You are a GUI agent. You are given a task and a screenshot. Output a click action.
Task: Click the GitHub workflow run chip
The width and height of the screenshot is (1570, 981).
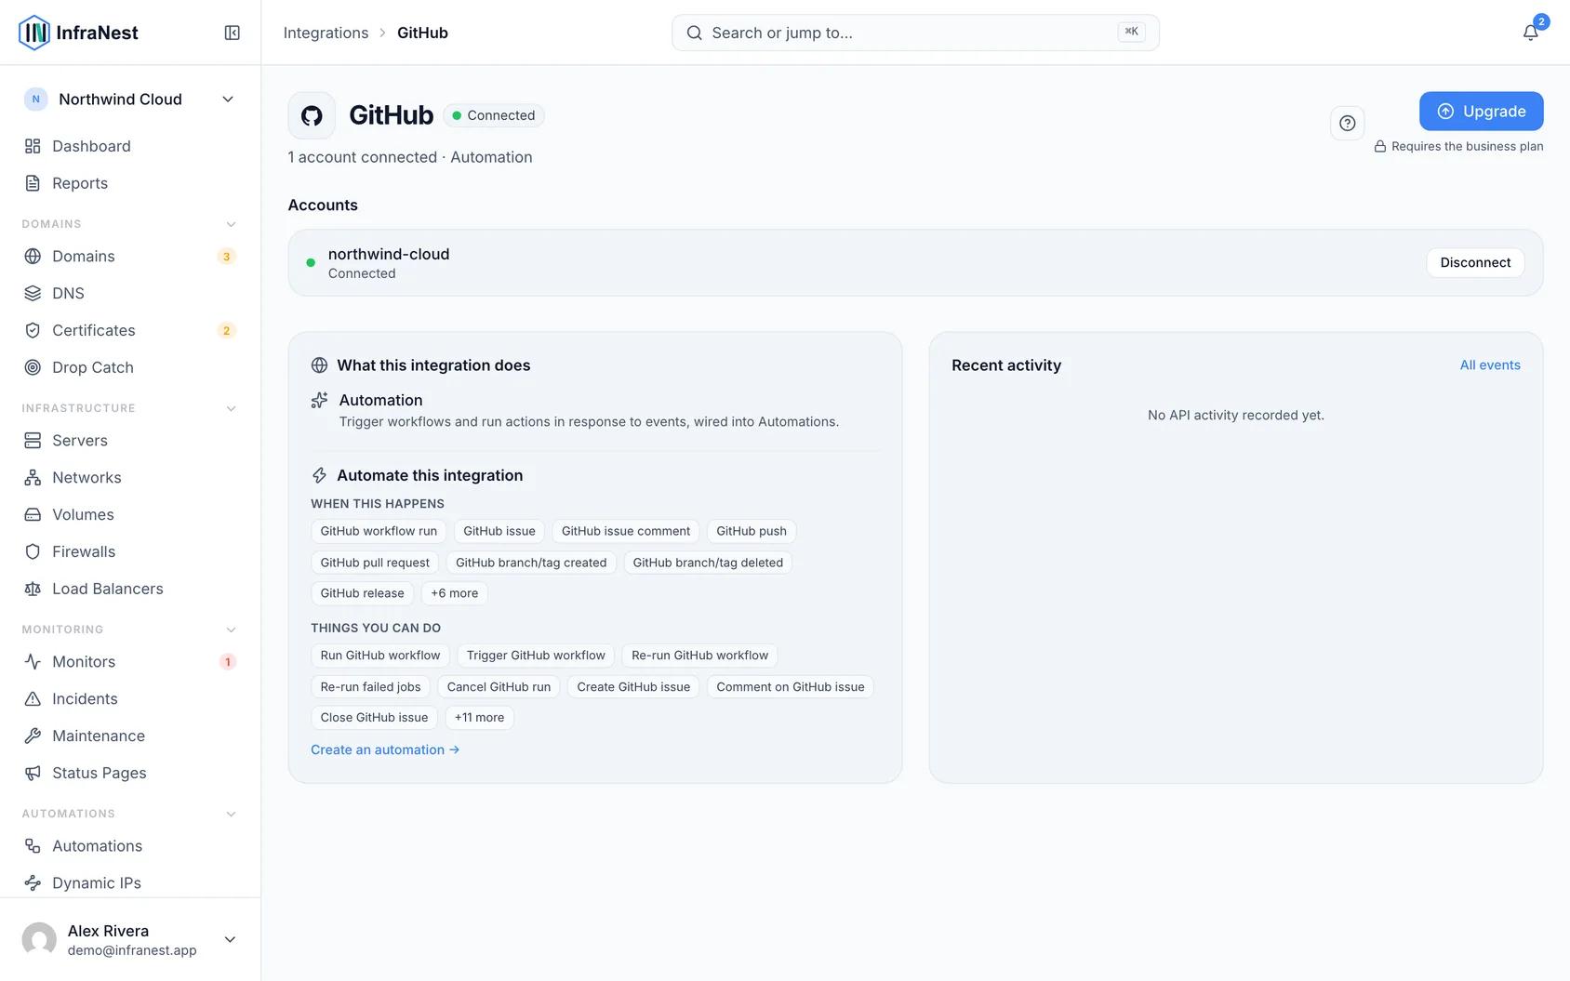[x=379, y=531]
